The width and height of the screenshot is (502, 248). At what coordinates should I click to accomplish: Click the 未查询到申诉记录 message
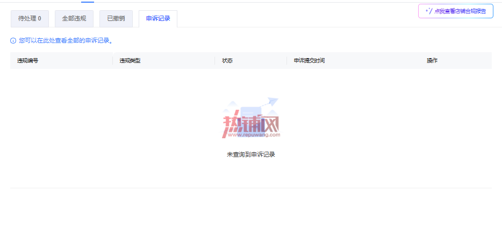(x=251, y=154)
